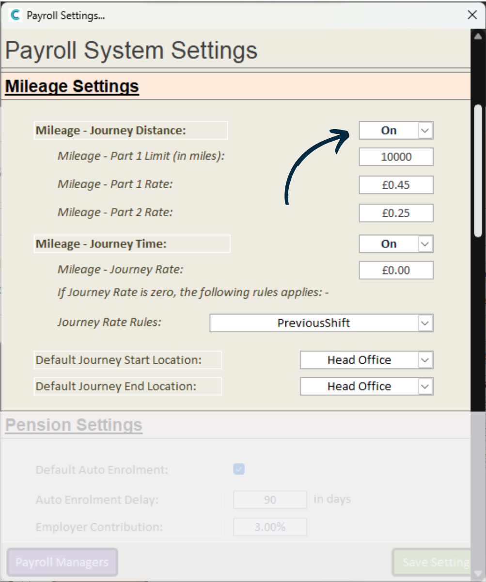
Task: Edit Mileage Journey Rate £0.00 field
Action: [x=396, y=270]
